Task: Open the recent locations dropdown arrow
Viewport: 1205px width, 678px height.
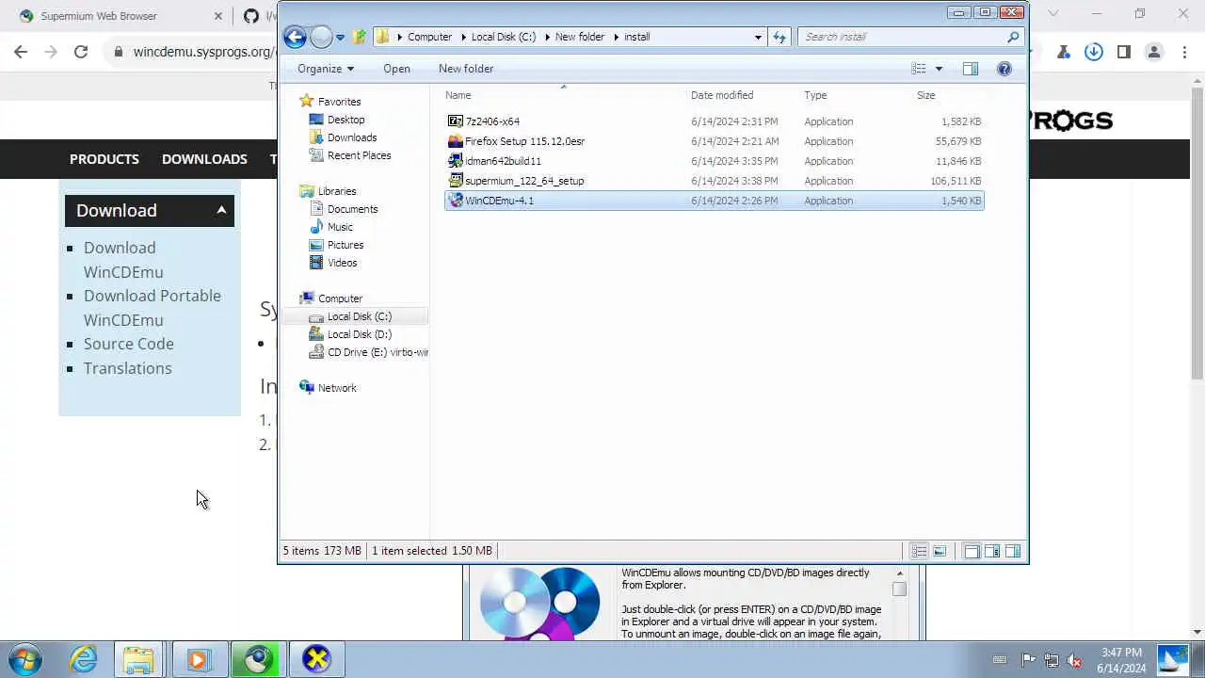Action: pos(341,38)
